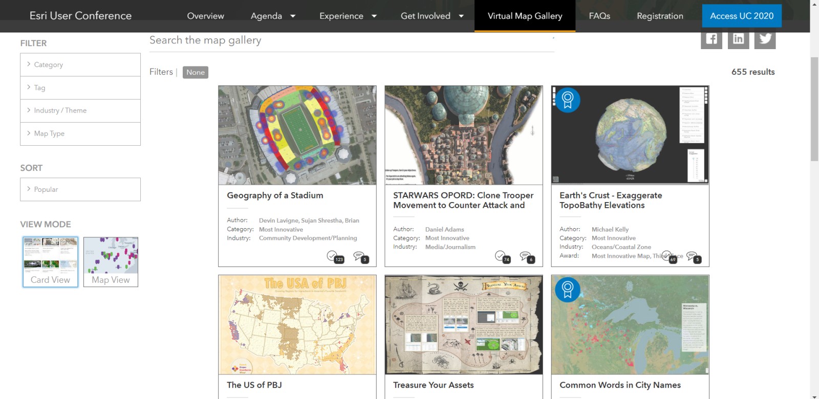Open the Agenda dropdown menu

point(273,16)
